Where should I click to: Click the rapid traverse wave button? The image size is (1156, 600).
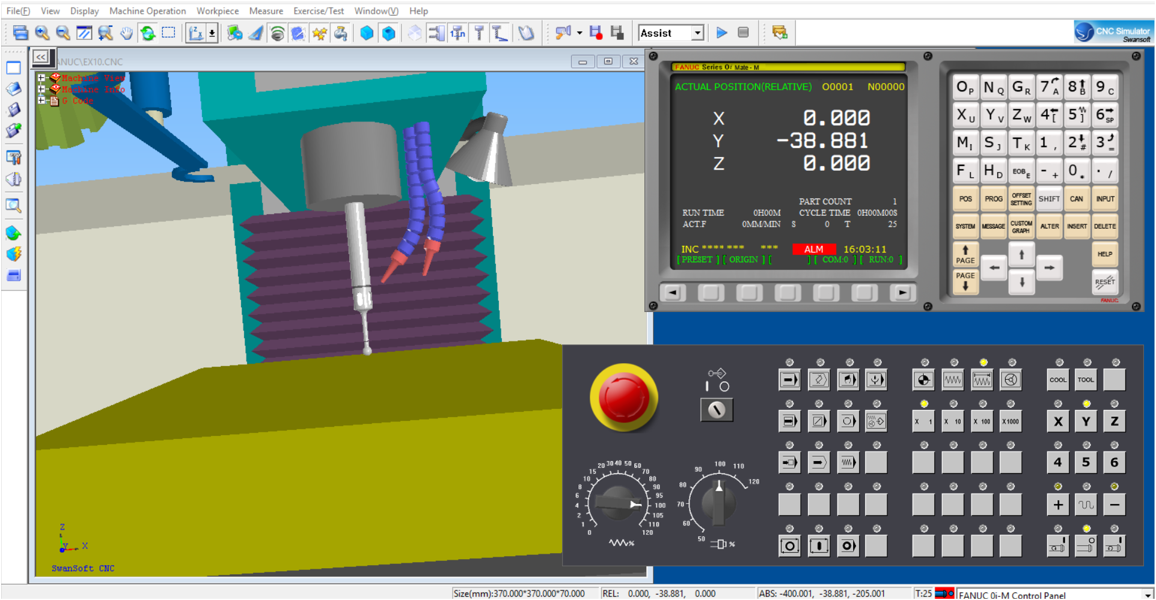point(1086,505)
